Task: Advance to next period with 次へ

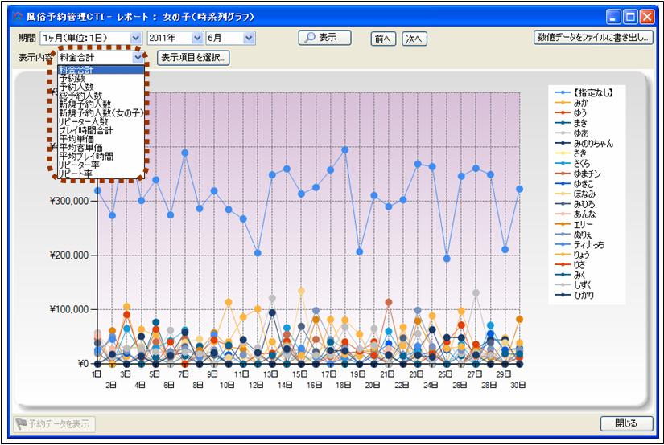Action: point(414,39)
